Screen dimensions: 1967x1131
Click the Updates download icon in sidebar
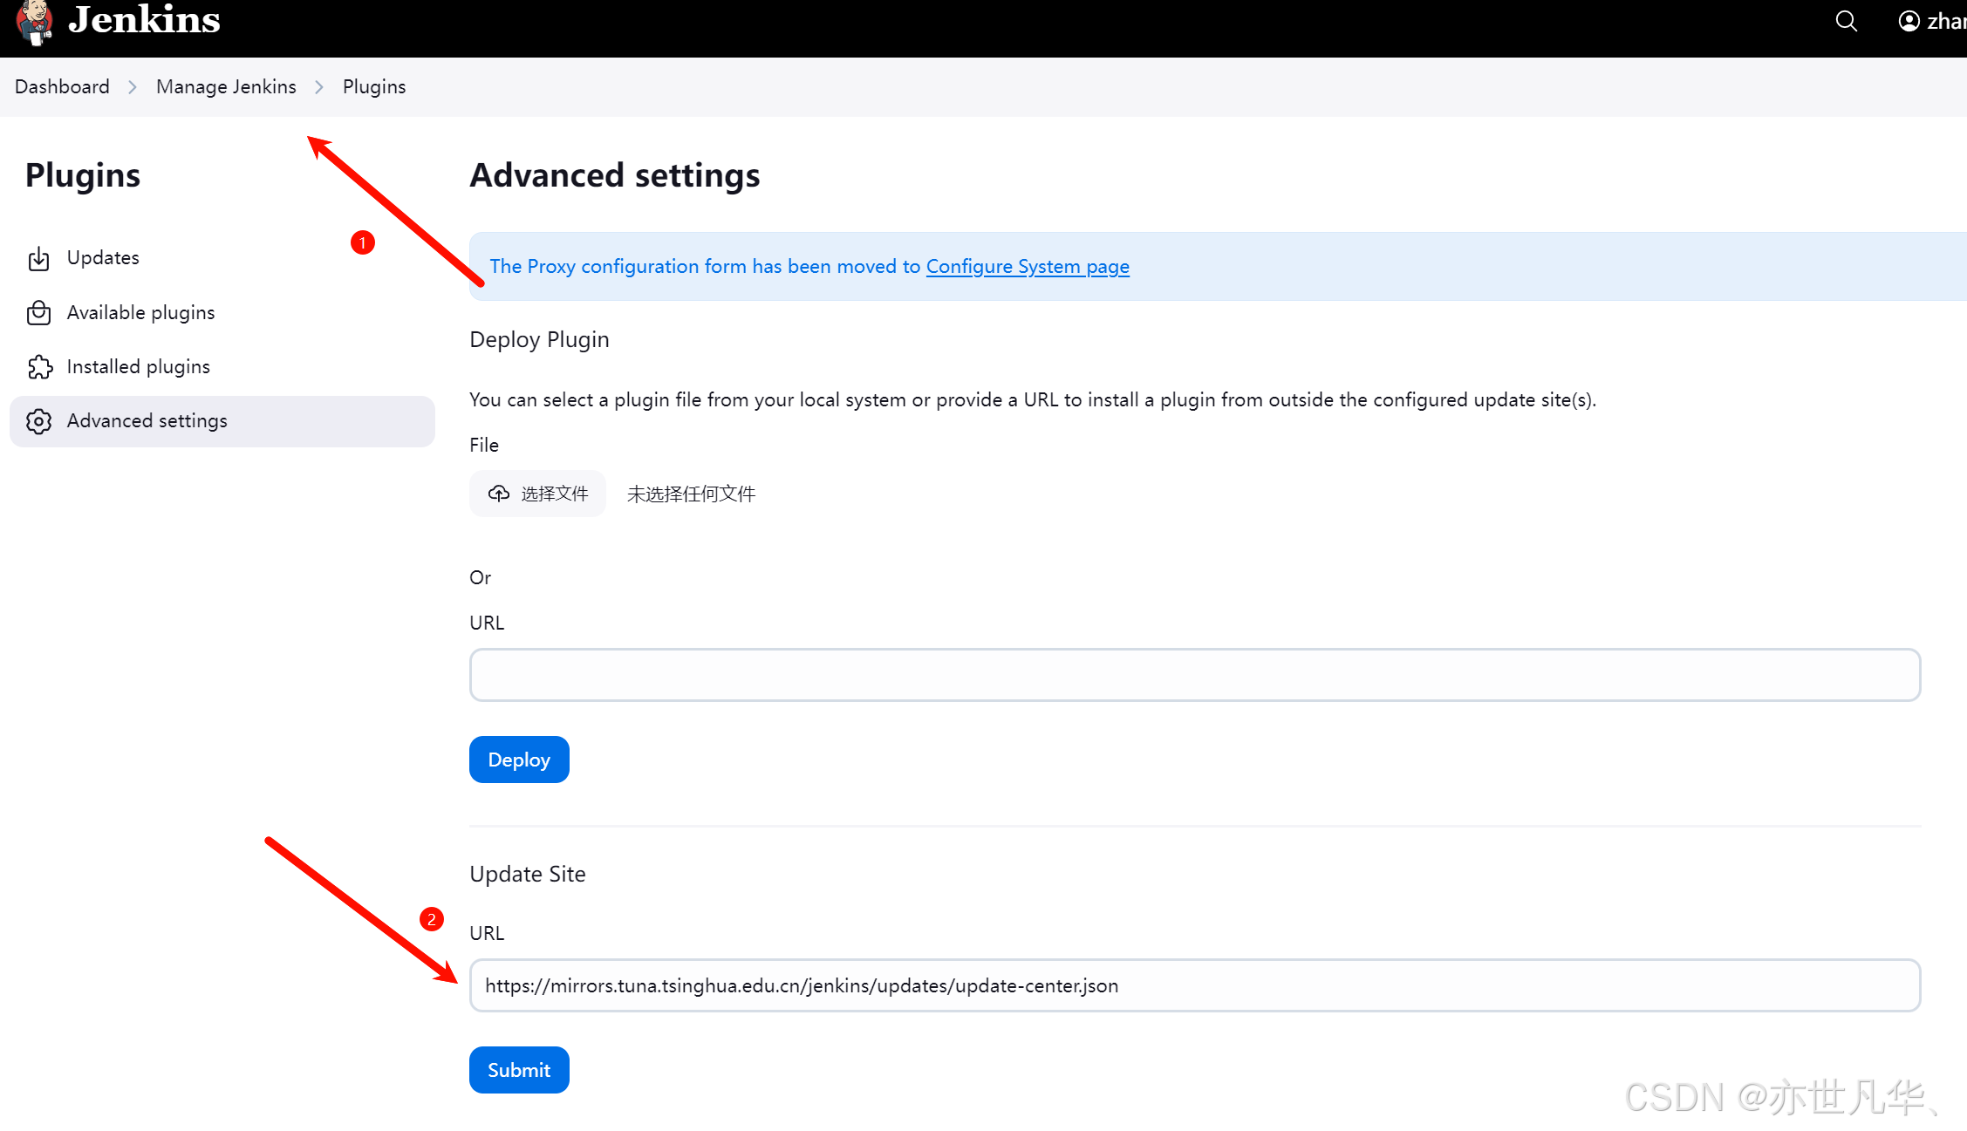click(38, 258)
